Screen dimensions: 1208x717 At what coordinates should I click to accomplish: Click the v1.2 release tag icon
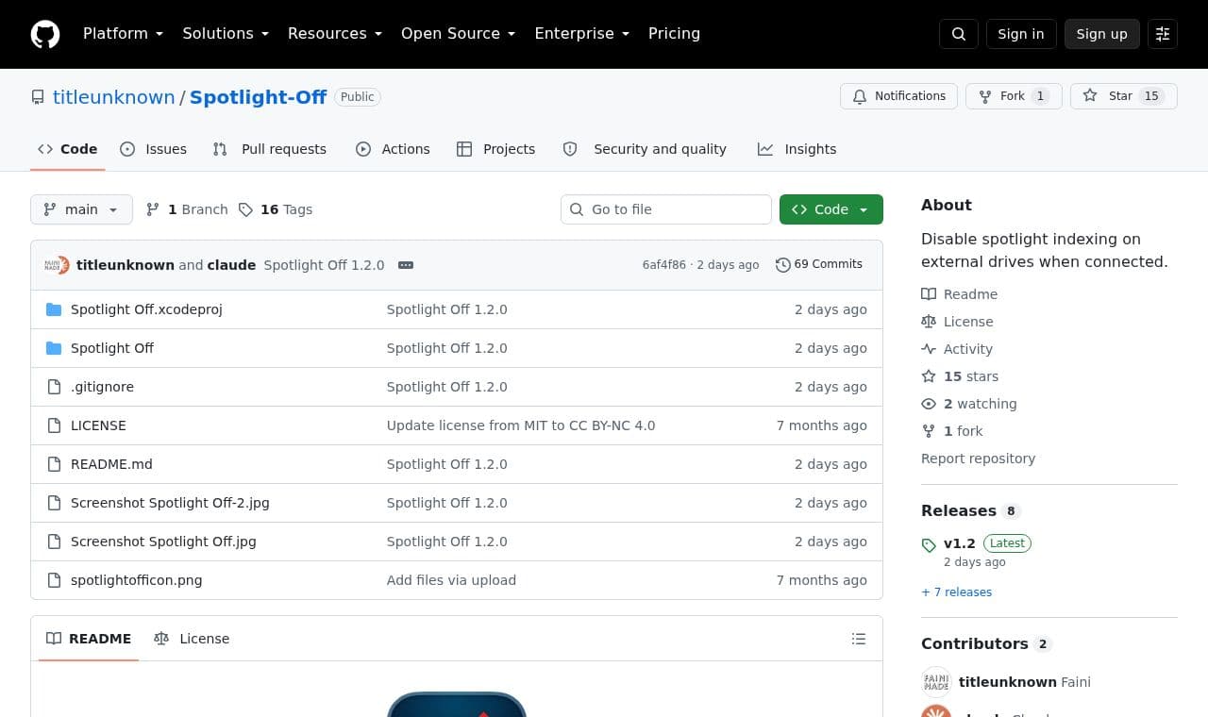[929, 545]
